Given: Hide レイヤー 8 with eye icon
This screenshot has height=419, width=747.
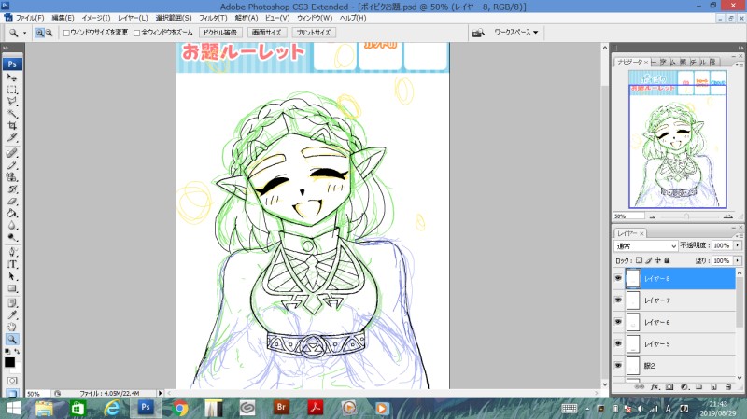Looking at the screenshot, I should [x=618, y=278].
